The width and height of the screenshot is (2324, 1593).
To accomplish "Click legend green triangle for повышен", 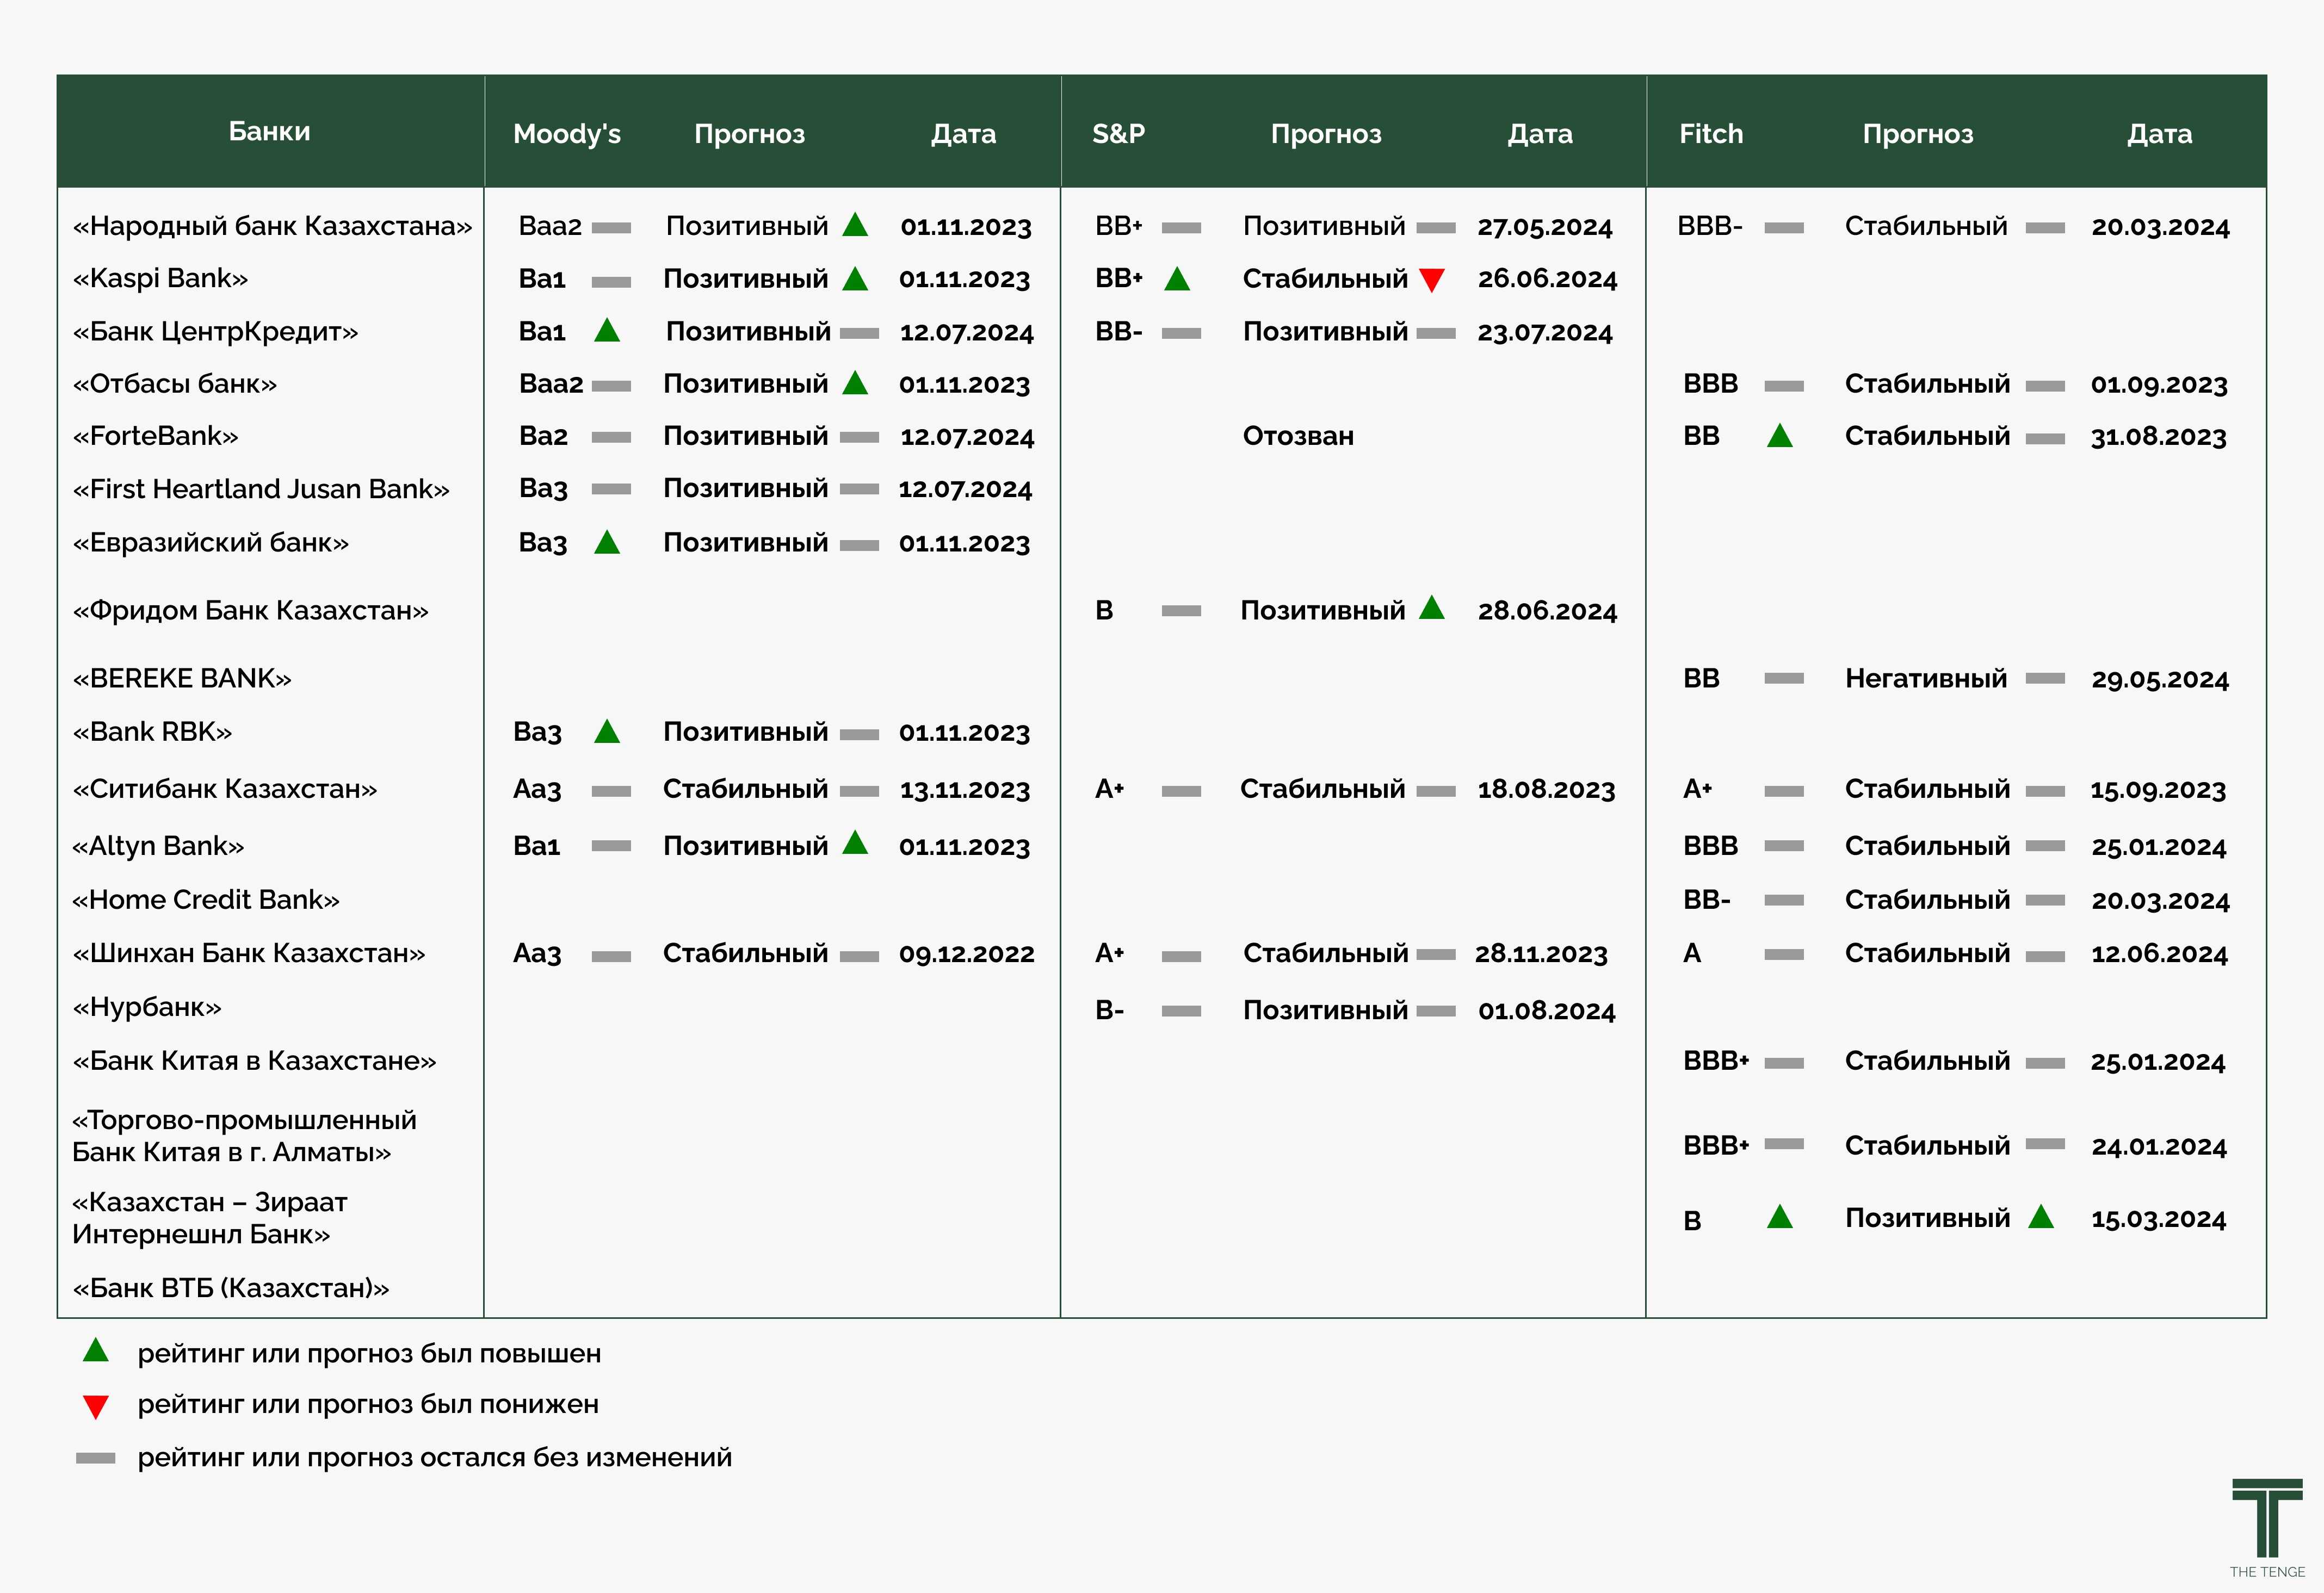I will (x=96, y=1350).
